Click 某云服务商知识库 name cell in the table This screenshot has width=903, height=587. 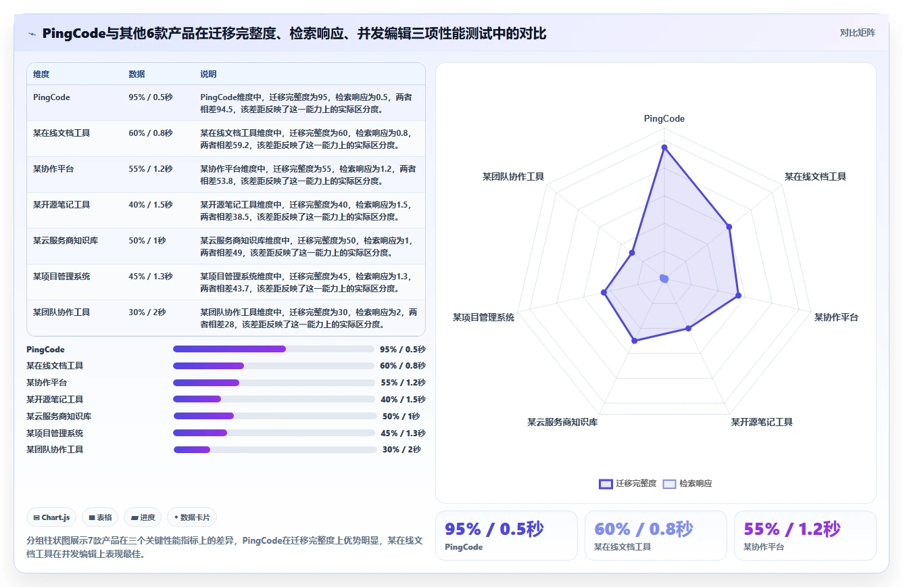click(66, 241)
